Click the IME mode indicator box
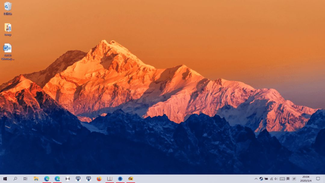Screen dimensions: 325x183 pos(294,179)
